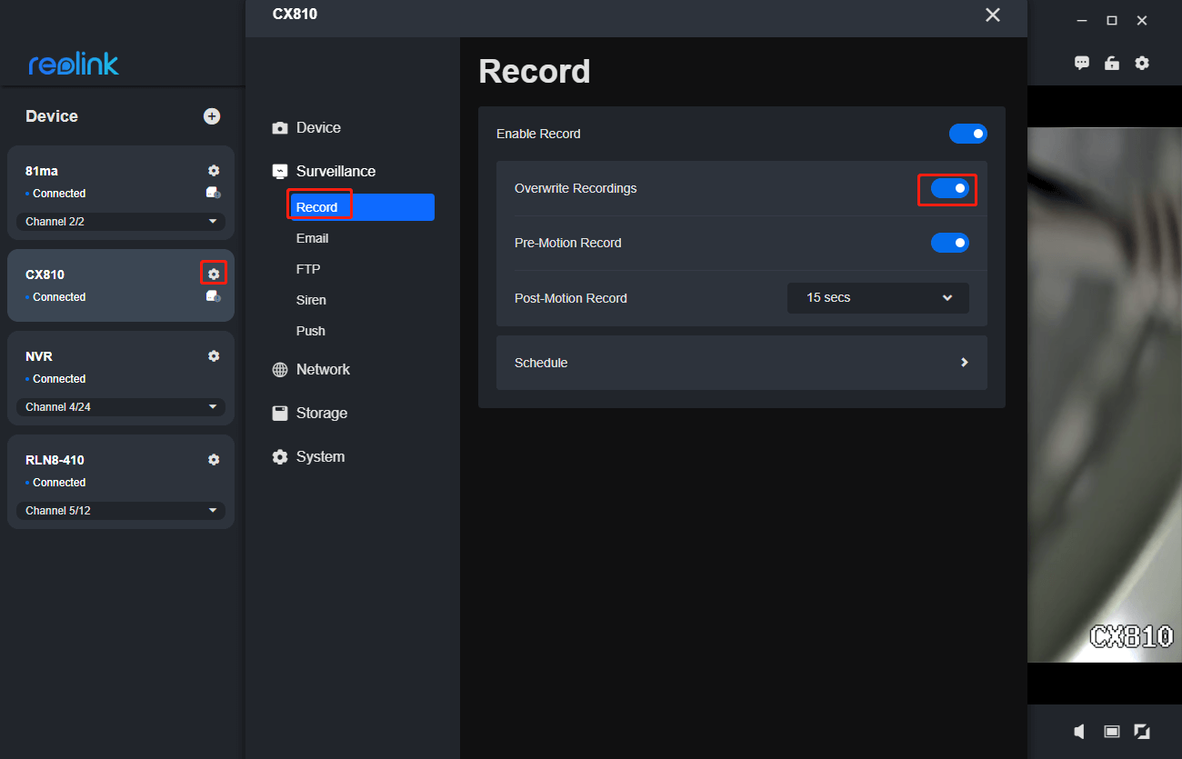Viewport: 1182px width, 759px height.
Task: Select Record under Surveillance
Action: click(363, 207)
